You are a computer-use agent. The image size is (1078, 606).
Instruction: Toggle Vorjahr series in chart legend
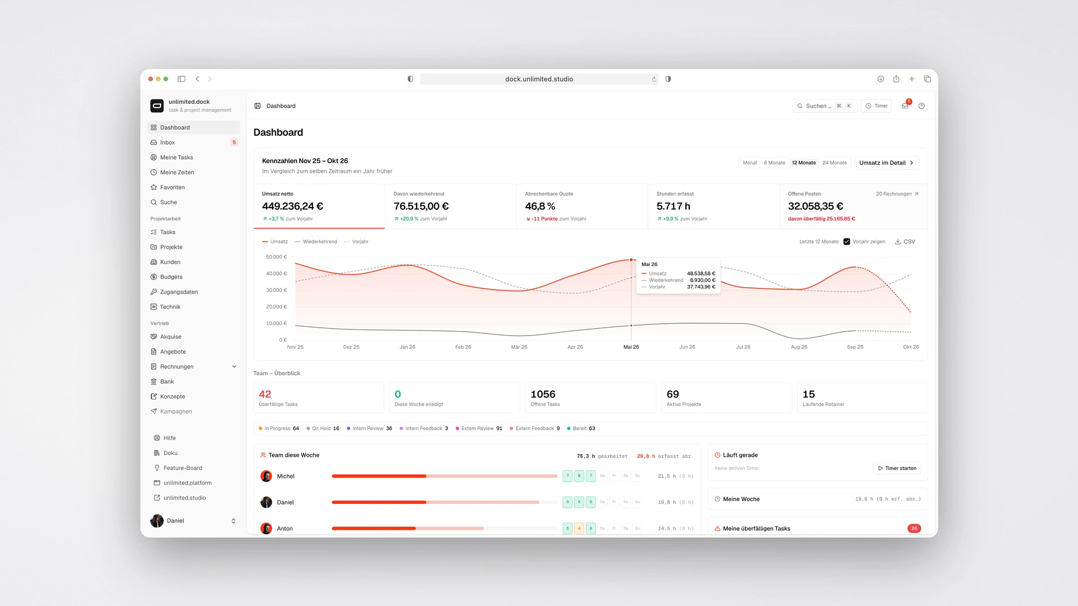356,242
